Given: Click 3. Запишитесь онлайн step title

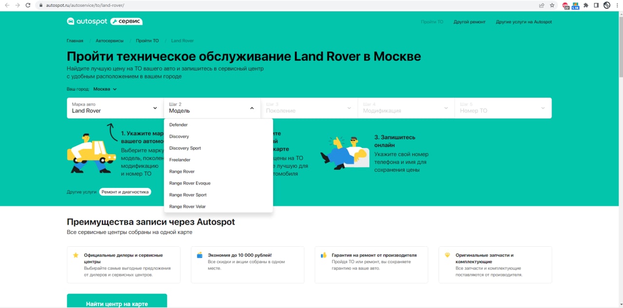Looking at the screenshot, I should click(x=395, y=141).
